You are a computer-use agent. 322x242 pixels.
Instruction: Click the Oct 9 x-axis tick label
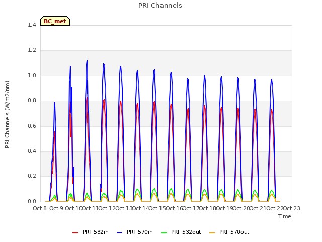pos(56,208)
